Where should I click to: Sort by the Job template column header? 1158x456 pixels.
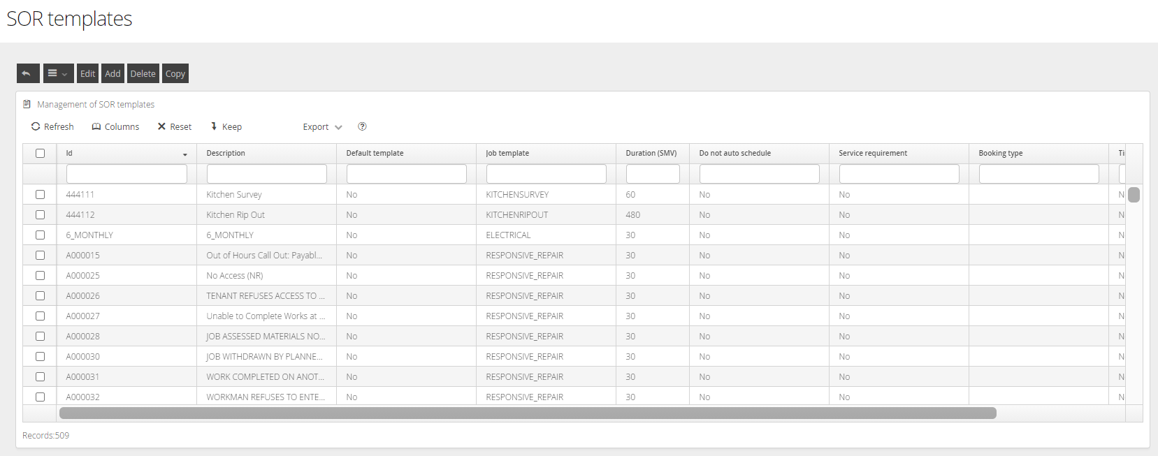pyautogui.click(x=546, y=153)
